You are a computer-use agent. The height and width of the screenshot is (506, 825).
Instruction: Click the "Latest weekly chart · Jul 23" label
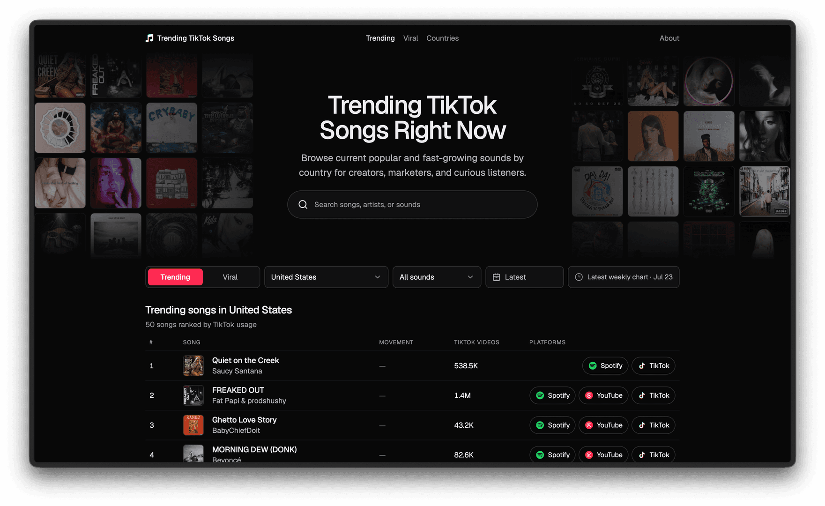(x=630, y=277)
